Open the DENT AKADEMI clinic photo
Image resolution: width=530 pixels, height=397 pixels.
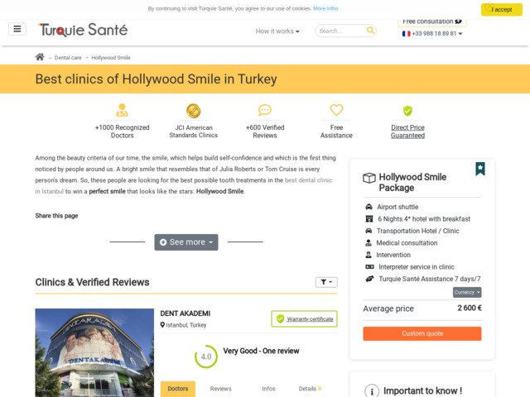coord(94,352)
